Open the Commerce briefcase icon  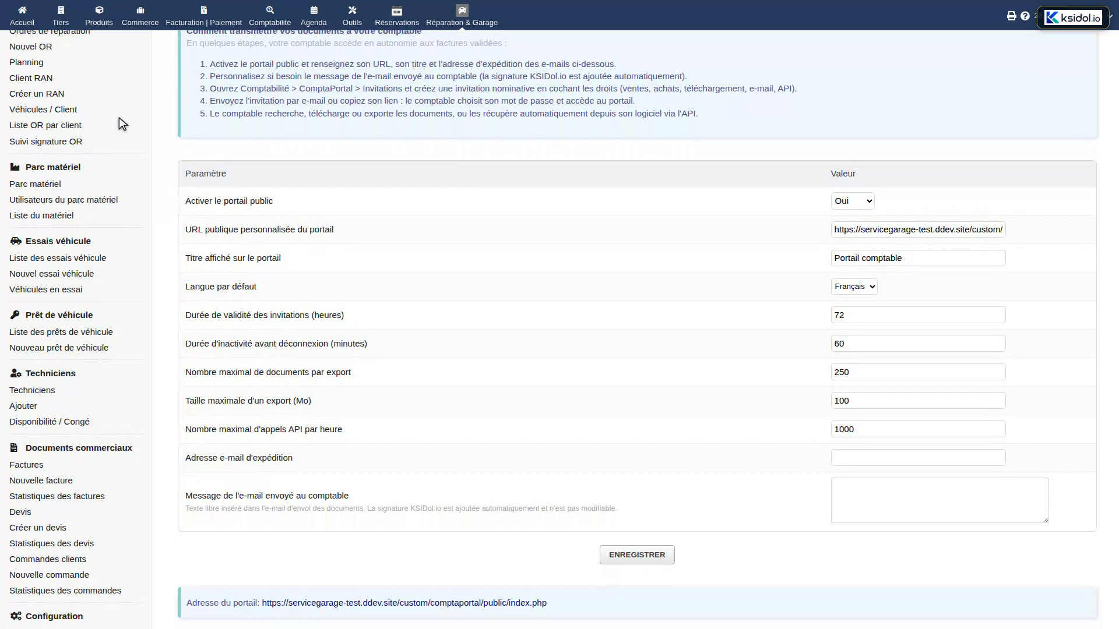click(x=140, y=10)
